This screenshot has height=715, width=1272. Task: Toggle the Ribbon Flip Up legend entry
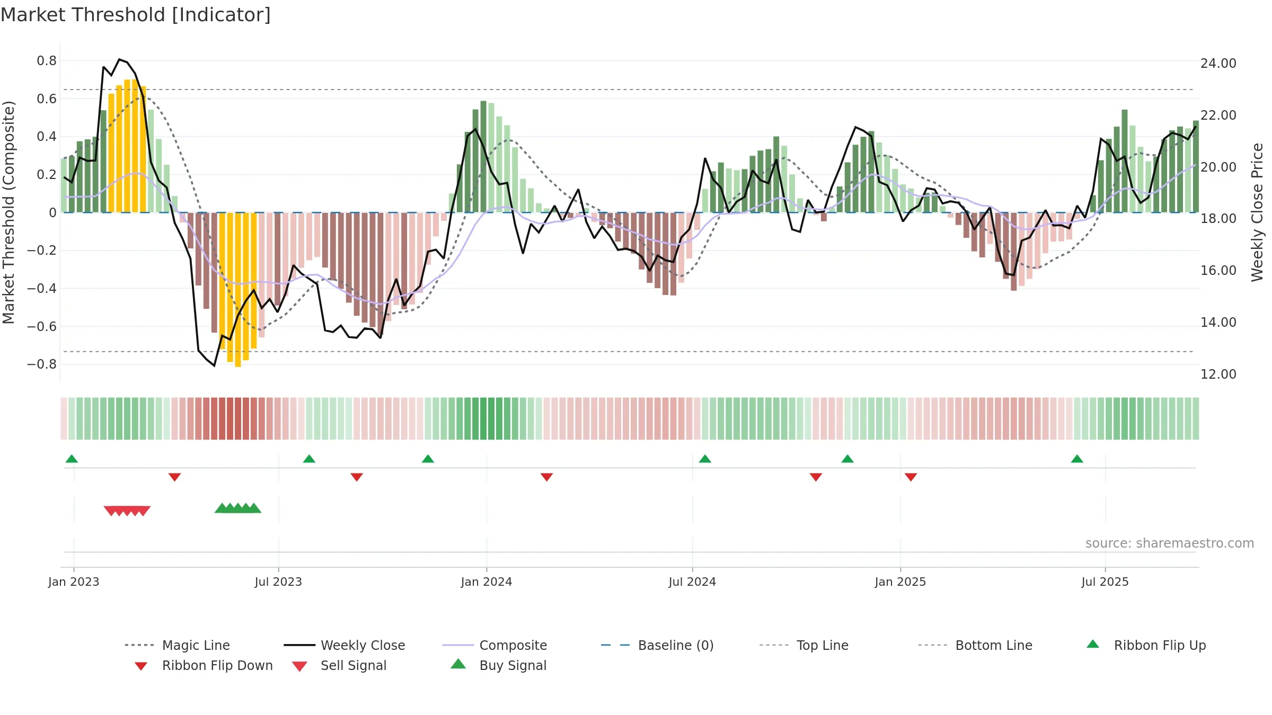pyautogui.click(x=1146, y=645)
